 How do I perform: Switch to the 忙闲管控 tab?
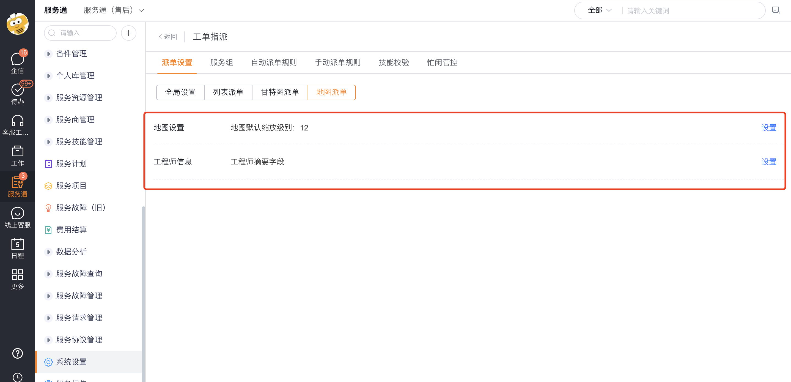442,62
